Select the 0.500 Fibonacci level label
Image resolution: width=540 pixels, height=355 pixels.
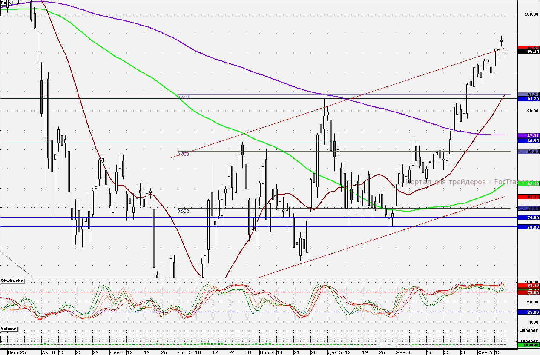[183, 154]
